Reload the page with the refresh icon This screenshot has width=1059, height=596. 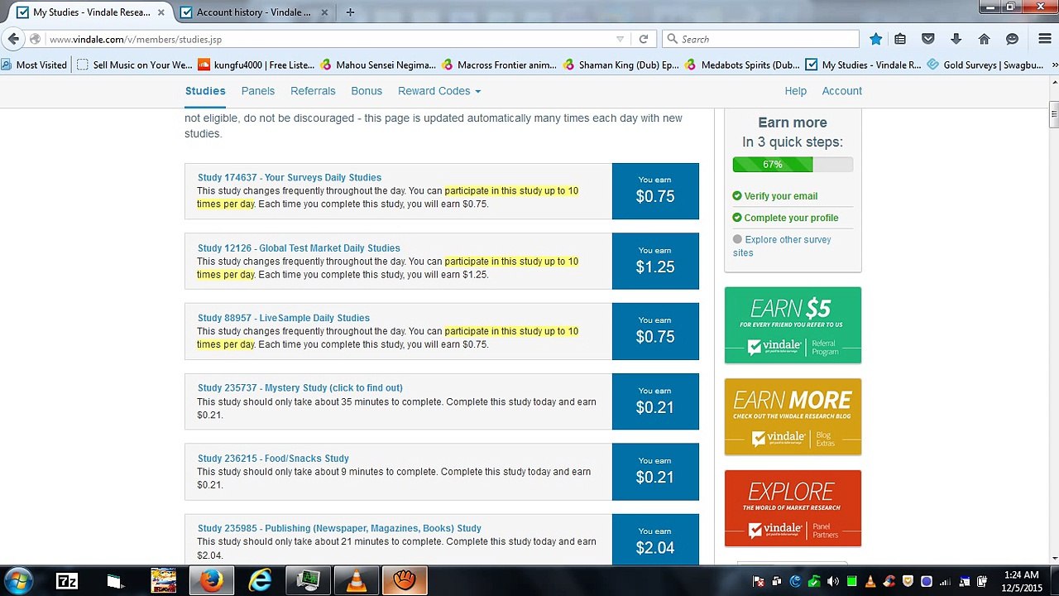(x=643, y=39)
